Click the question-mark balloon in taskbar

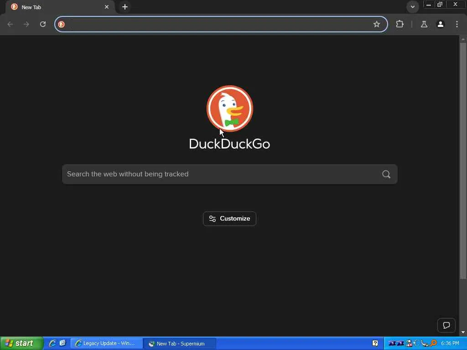click(x=375, y=344)
